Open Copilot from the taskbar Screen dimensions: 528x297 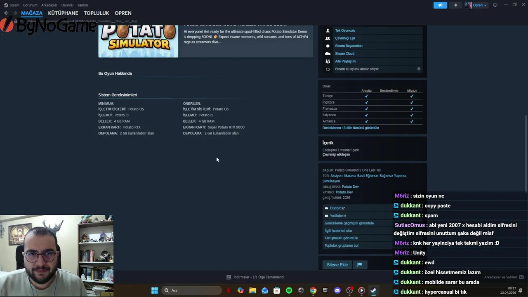[x=240, y=290]
